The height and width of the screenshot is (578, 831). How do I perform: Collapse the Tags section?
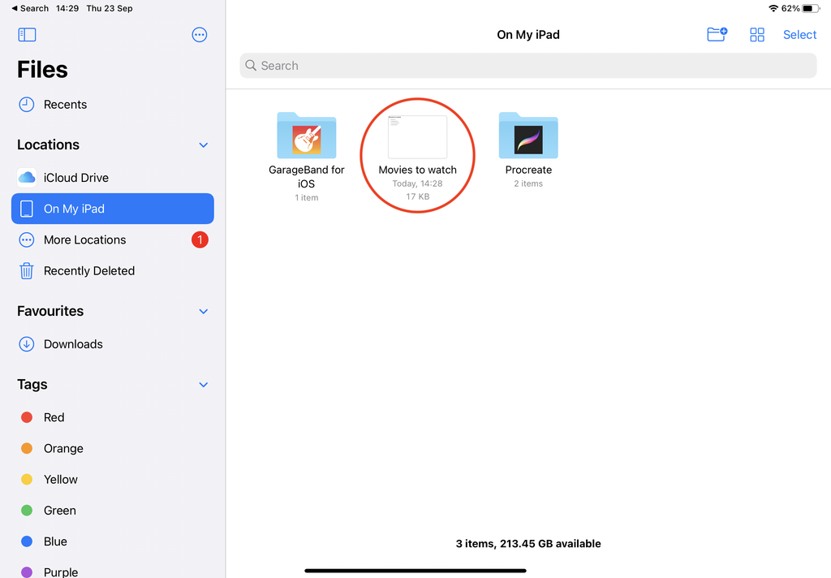203,384
